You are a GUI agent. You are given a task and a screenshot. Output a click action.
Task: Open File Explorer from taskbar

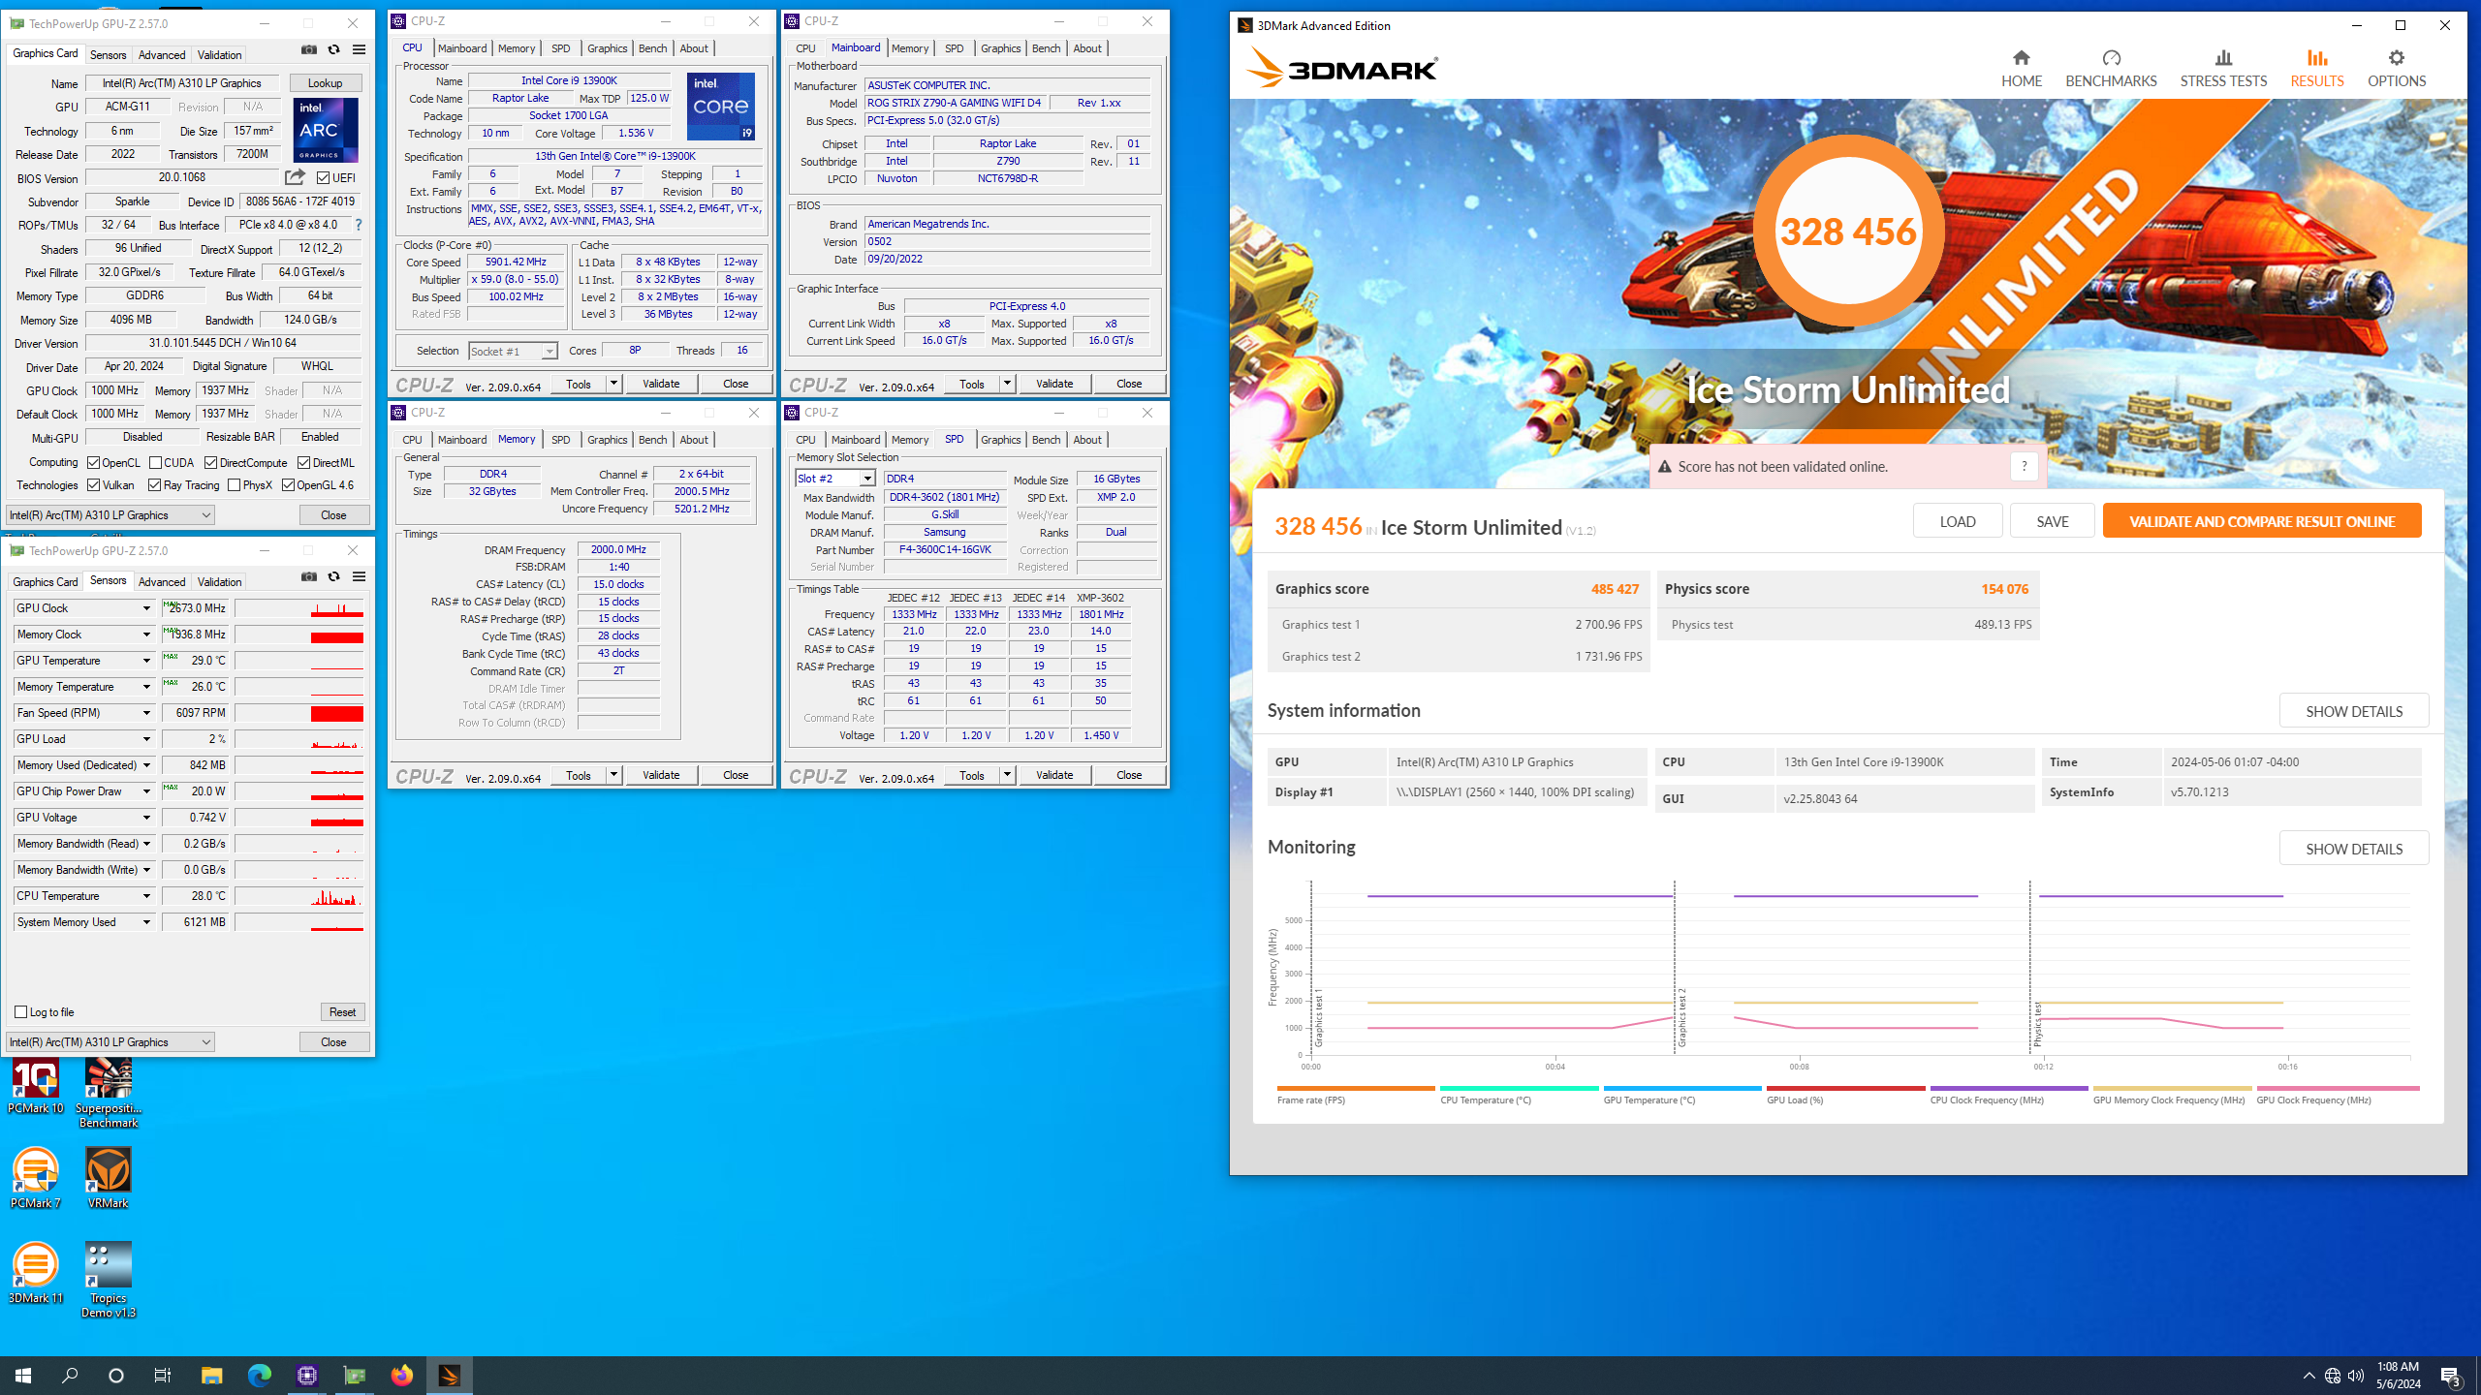coord(211,1375)
